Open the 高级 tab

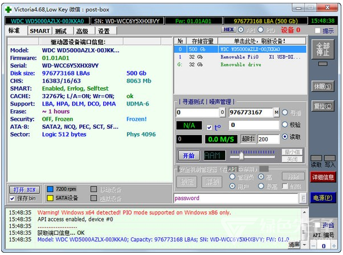(x=82, y=31)
